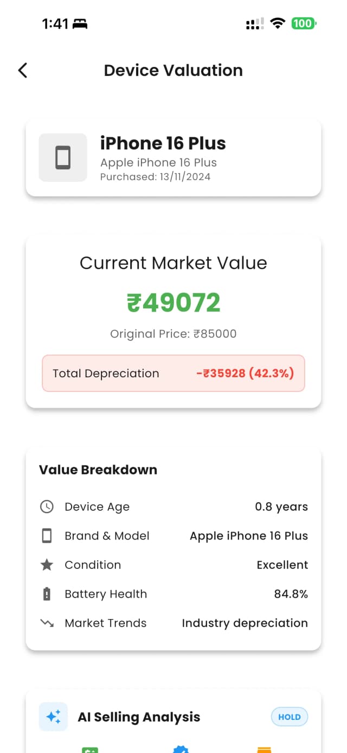347x753 pixels.
Task: Tap the battery level indicator in status bar
Action: tap(304, 23)
